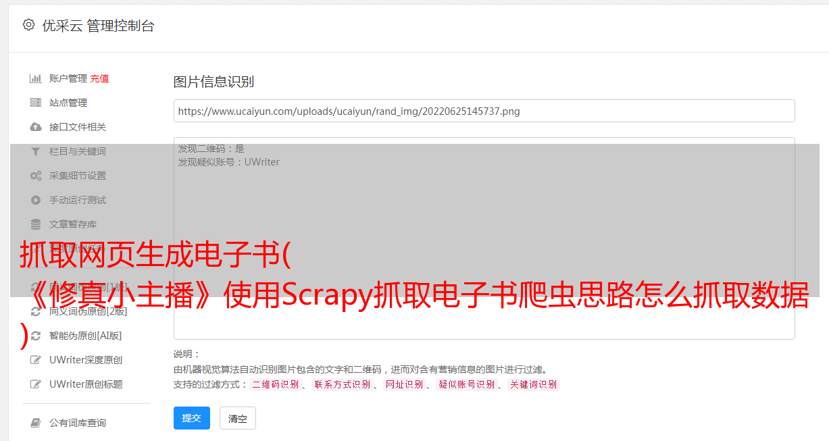Open 账户管理 via its bar chart icon
The image size is (829, 441).
tap(36, 78)
